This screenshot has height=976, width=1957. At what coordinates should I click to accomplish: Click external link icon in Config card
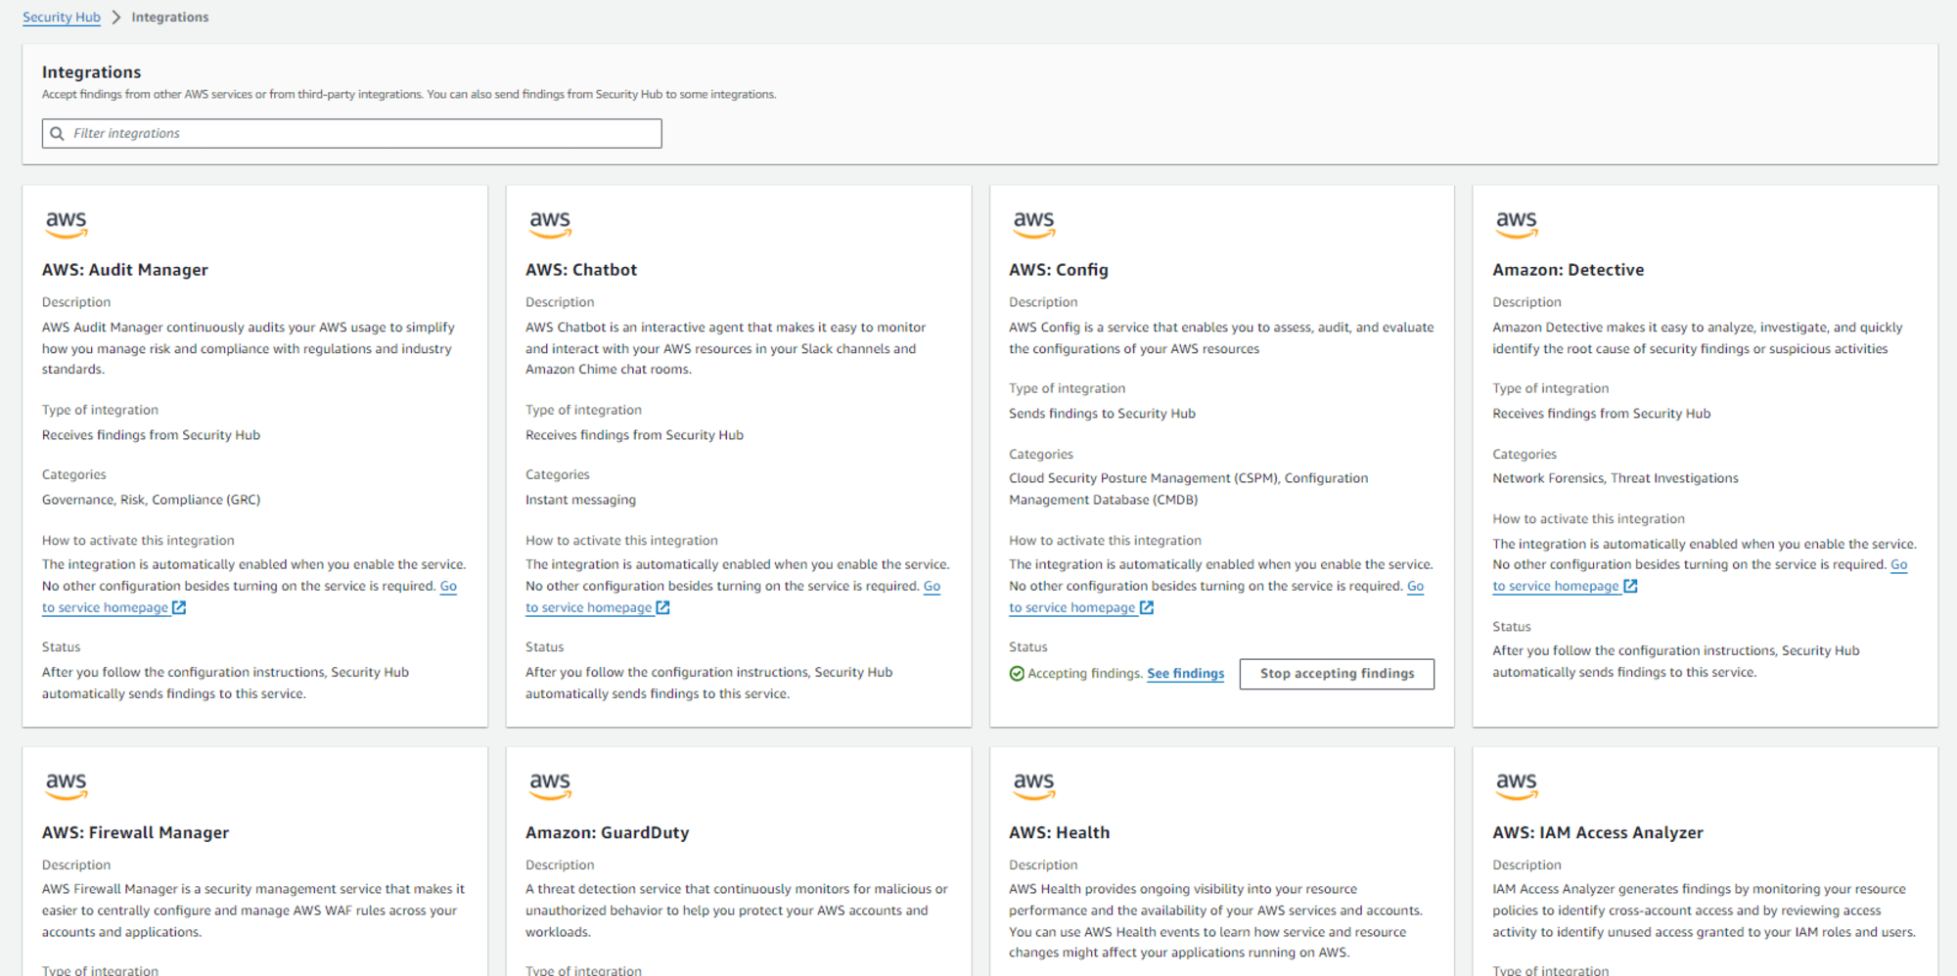pyautogui.click(x=1147, y=607)
